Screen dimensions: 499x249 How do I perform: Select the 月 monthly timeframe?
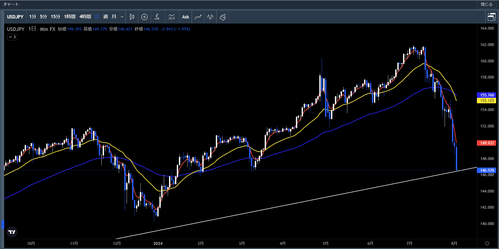coord(114,17)
